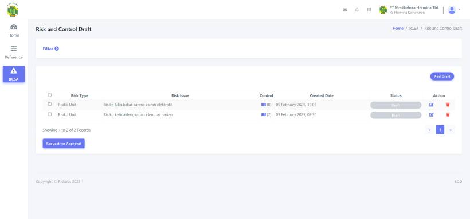Delete the luka bakar cairan elektrolit draft
The width and height of the screenshot is (470, 219).
coord(448,105)
